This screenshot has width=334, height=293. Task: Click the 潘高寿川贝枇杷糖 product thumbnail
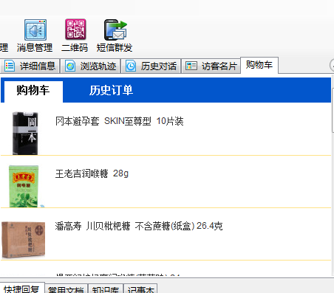[24, 240]
